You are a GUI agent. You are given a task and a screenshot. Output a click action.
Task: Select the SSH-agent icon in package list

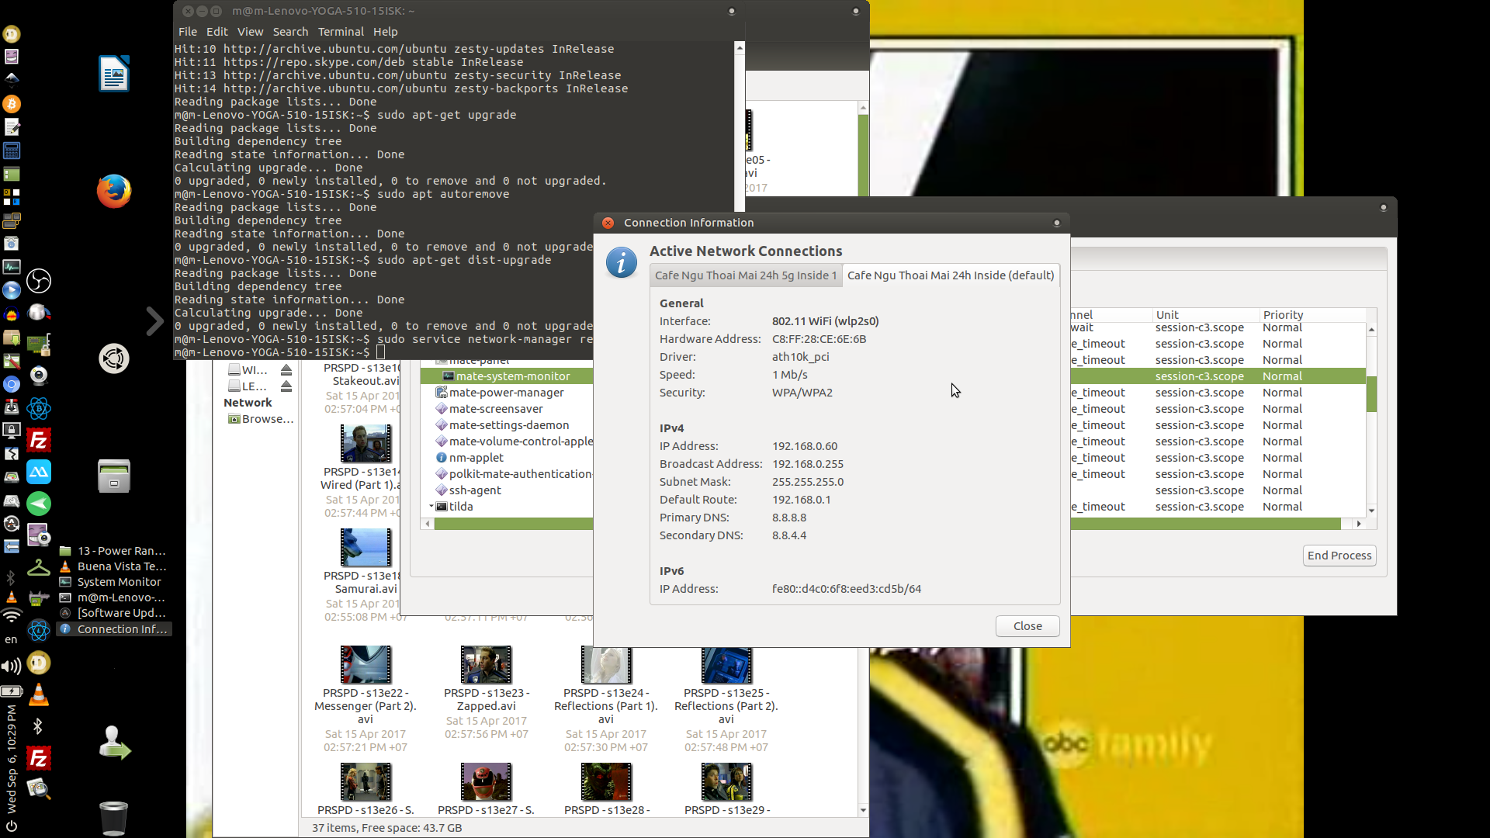point(441,489)
